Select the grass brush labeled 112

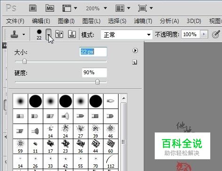point(111,161)
